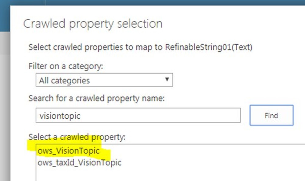Click inside the crawled property search box

(x=137, y=115)
